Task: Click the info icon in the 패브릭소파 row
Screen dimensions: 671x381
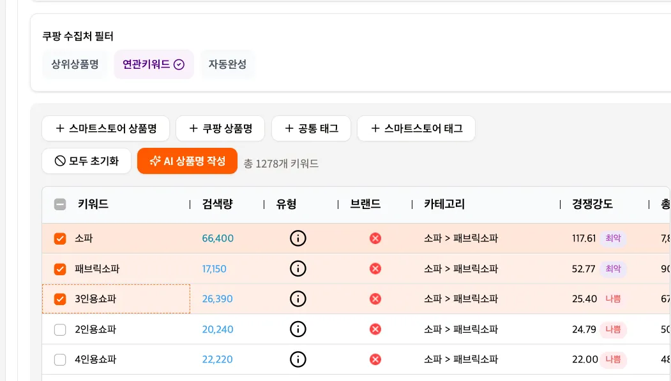Action: point(298,269)
